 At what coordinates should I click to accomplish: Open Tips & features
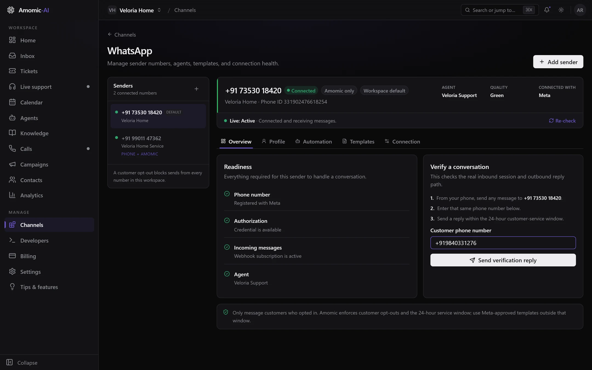pos(49,287)
